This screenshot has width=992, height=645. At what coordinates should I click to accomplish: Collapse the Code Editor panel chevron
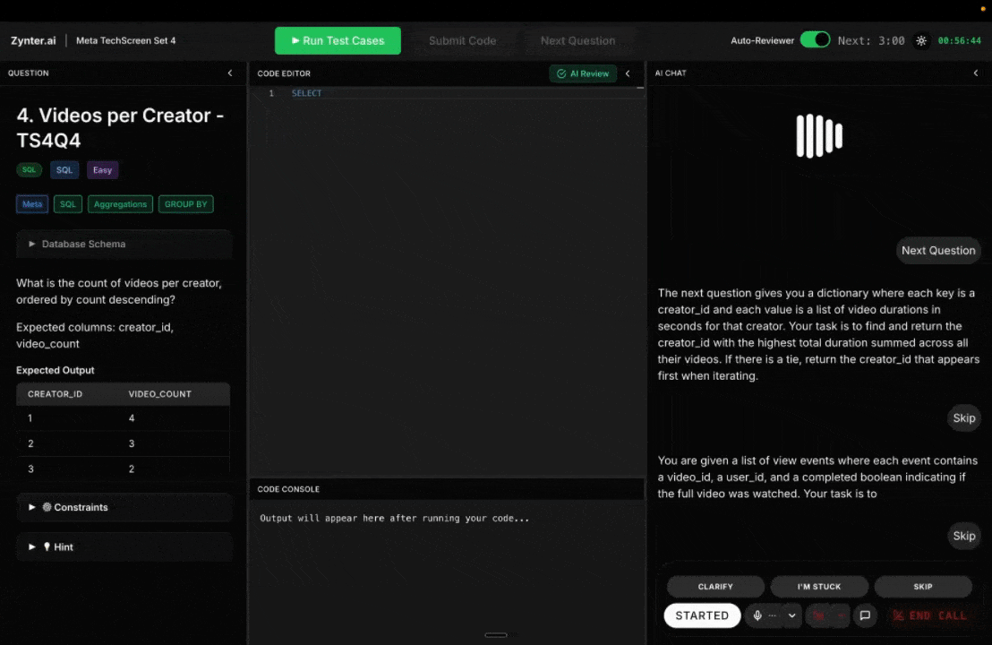(628, 73)
